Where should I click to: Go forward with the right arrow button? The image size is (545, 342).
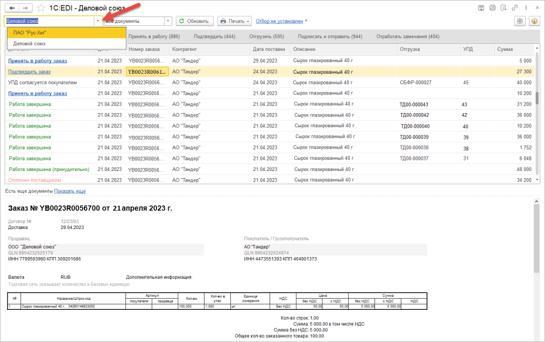point(25,8)
